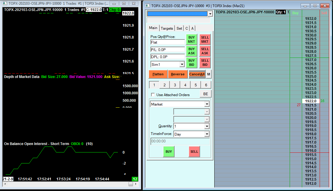Click the chart window title icon

5,3
